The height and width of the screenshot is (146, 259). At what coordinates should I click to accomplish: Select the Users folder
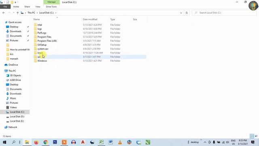pos(40,53)
